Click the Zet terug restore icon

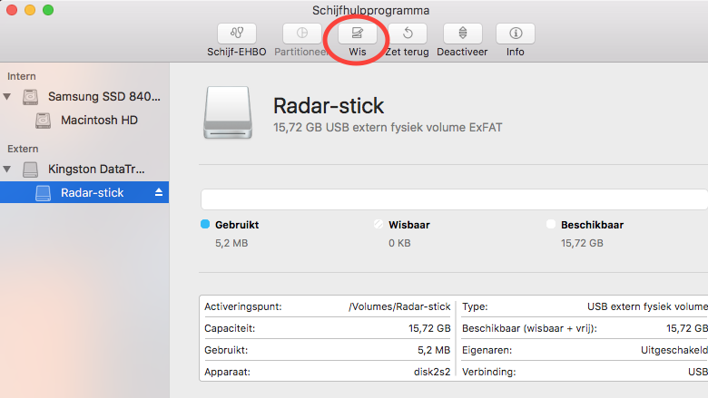[x=408, y=34]
